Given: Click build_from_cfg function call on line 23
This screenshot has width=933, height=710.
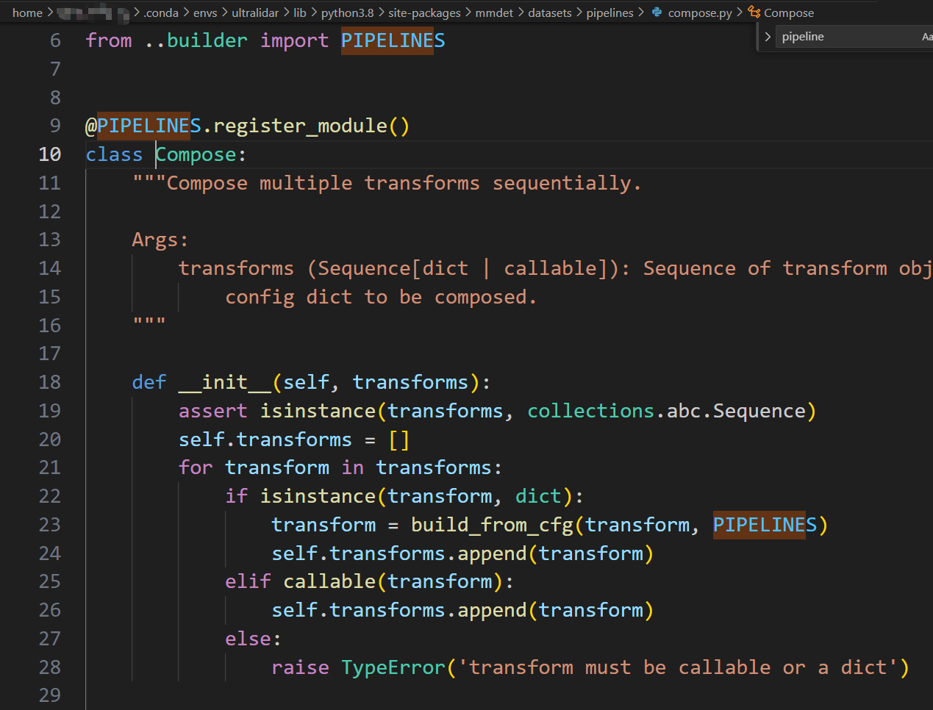Looking at the screenshot, I should [491, 525].
